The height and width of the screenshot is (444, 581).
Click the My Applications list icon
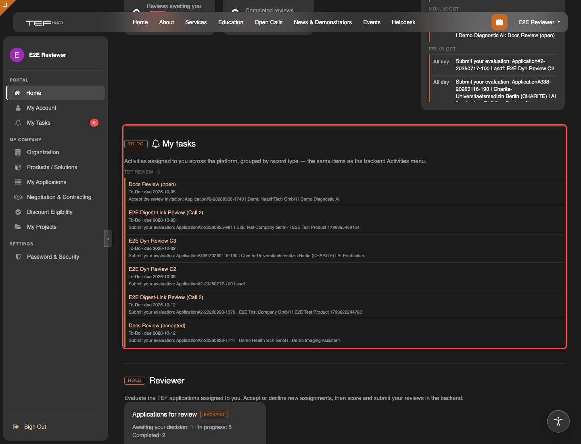[18, 182]
